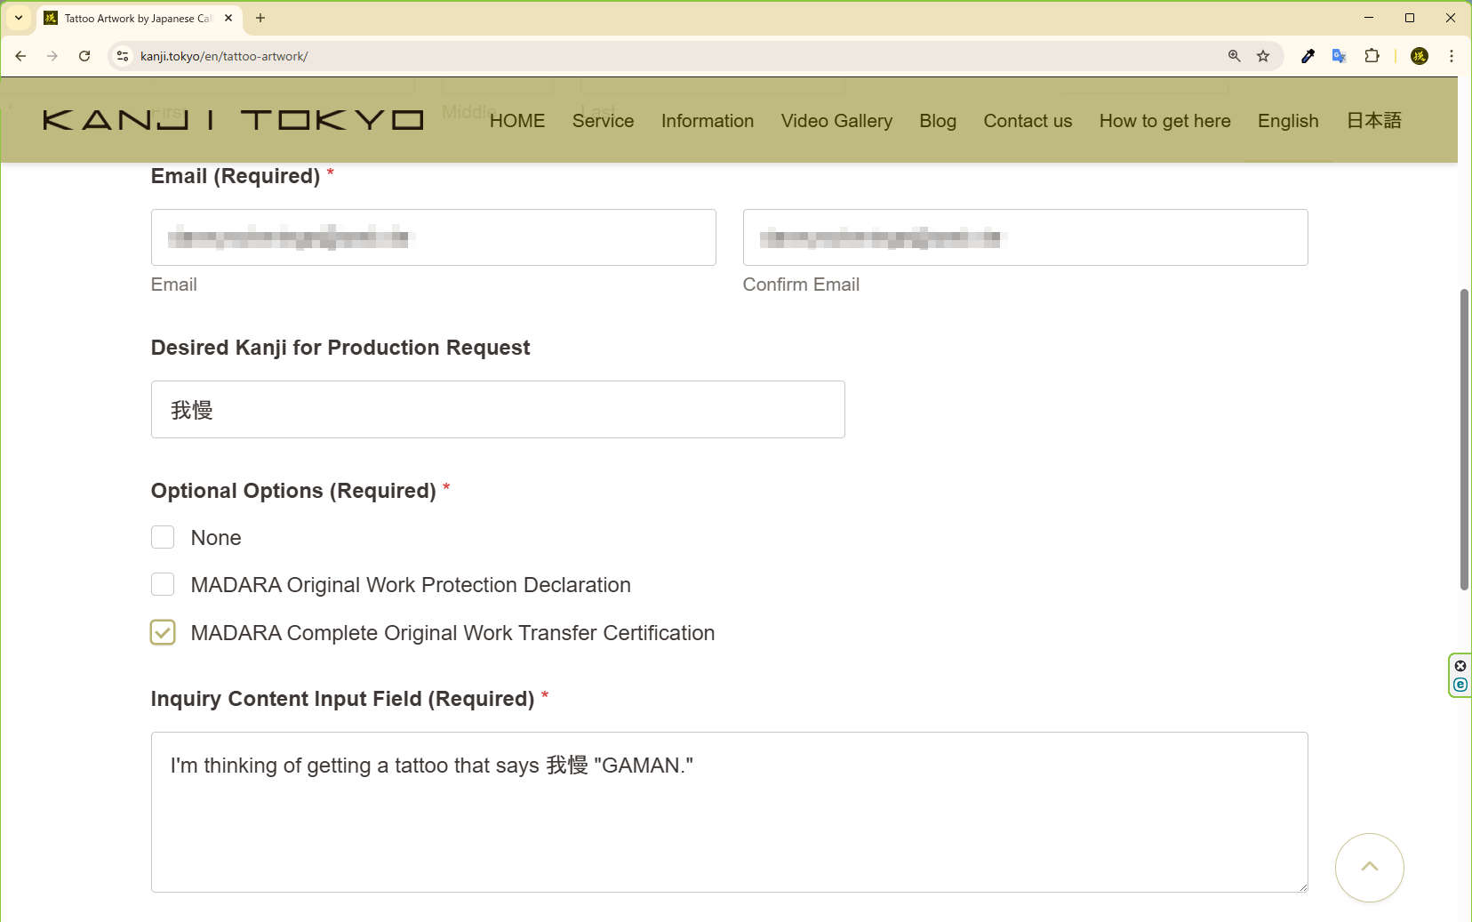
Task: Open the Chrome three-dot menu
Action: (1452, 55)
